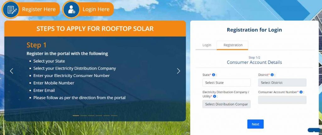Open the Select District dropdown

point(282,83)
